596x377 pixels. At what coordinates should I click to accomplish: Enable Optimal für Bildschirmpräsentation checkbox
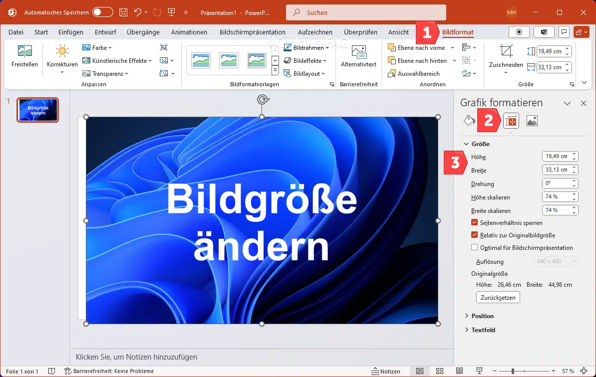tap(475, 247)
